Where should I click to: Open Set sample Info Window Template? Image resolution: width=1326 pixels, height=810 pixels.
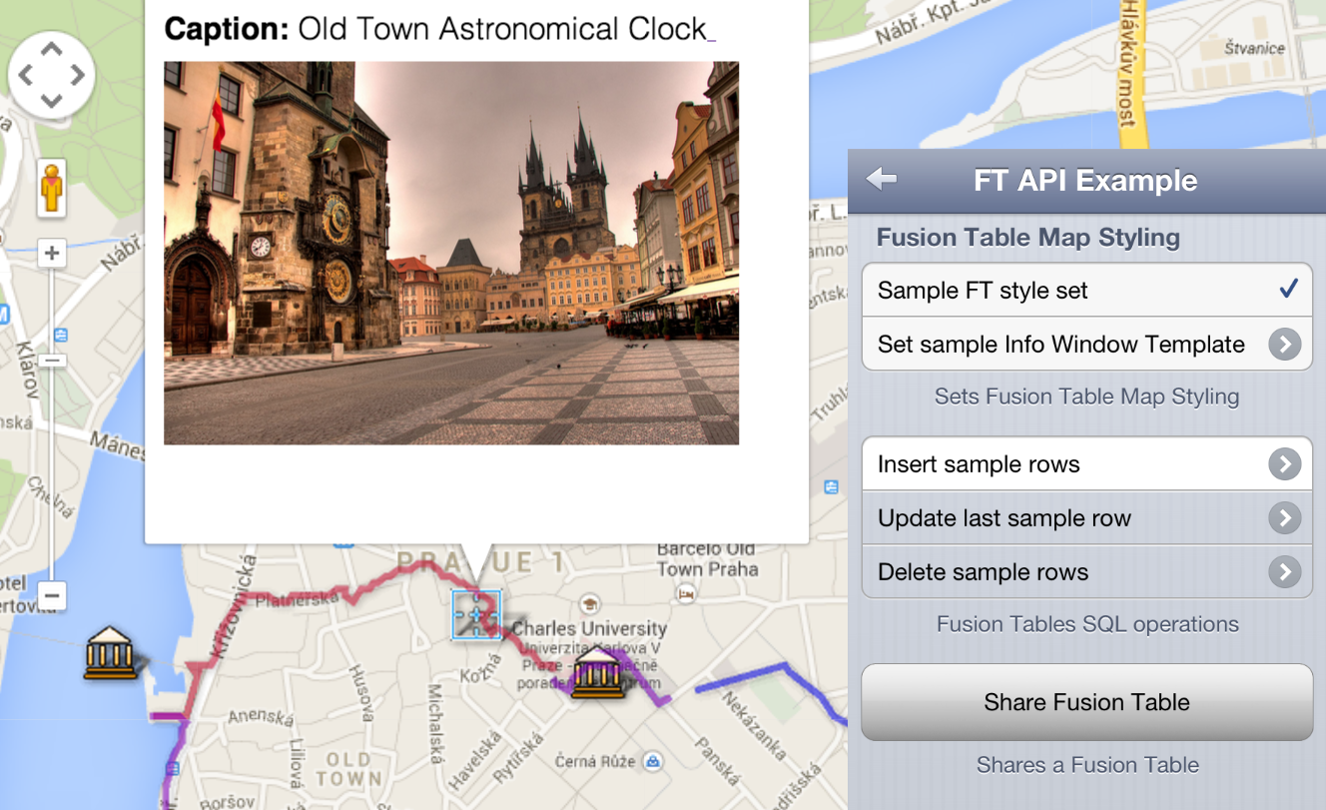tap(1086, 345)
